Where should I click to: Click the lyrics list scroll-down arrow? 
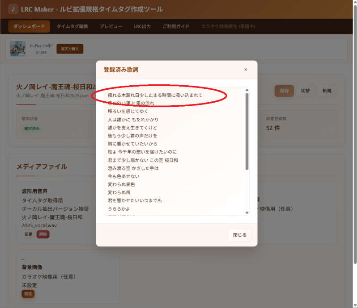(247, 213)
